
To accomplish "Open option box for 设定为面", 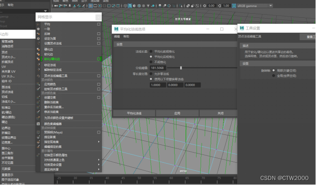I will [98, 39].
